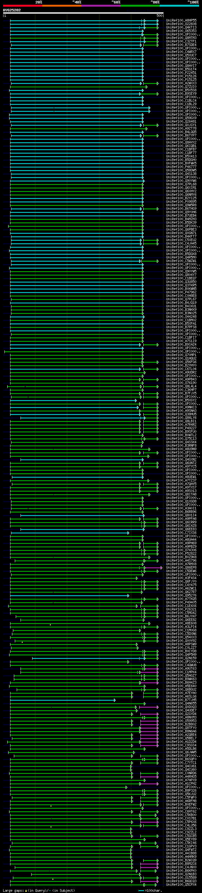Click the orange ~40% identity color band
202x893 pixels.
point(62,6)
